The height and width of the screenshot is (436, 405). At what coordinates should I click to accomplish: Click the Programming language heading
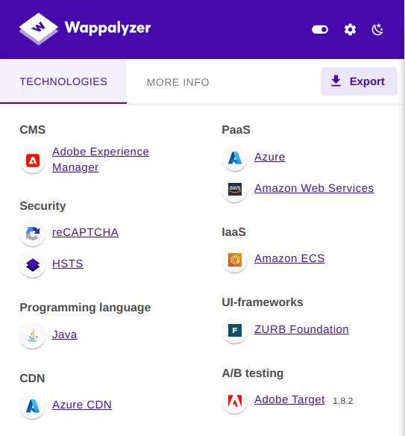pyautogui.click(x=85, y=308)
